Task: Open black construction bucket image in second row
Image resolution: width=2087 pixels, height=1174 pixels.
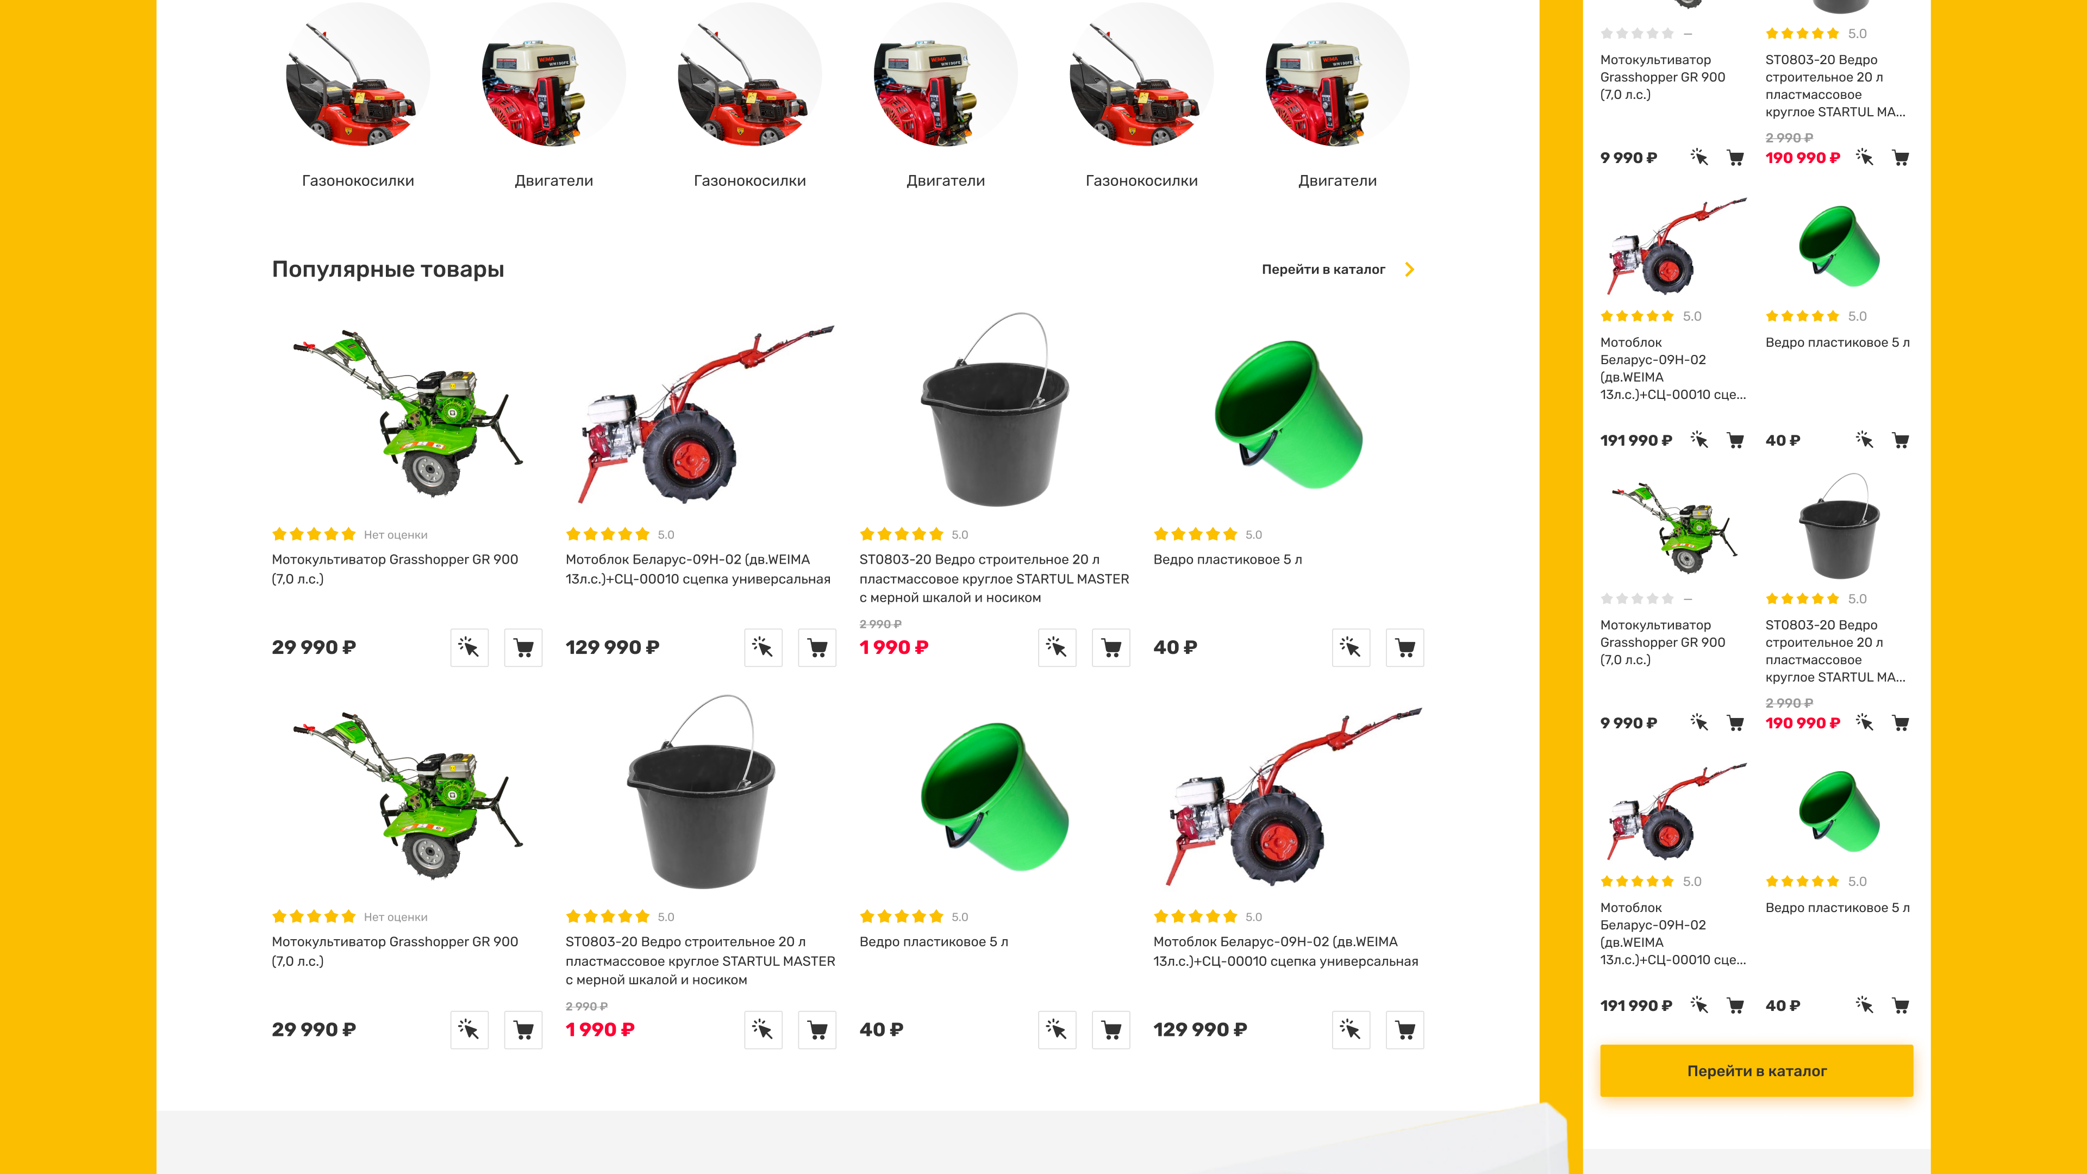Action: [701, 791]
